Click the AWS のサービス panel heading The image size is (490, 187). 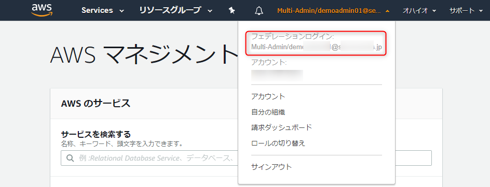pos(96,103)
